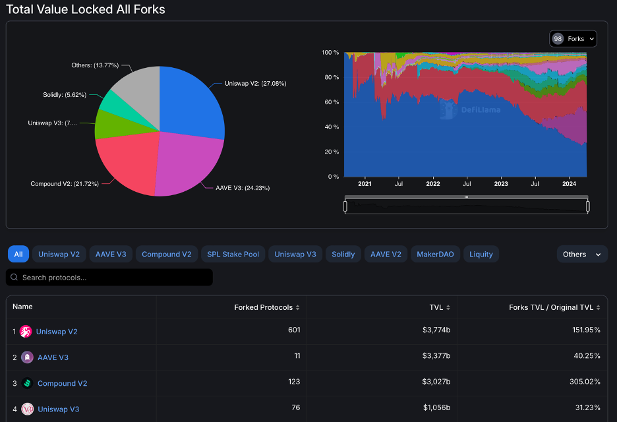Sort table by TVL column arrows

448,307
